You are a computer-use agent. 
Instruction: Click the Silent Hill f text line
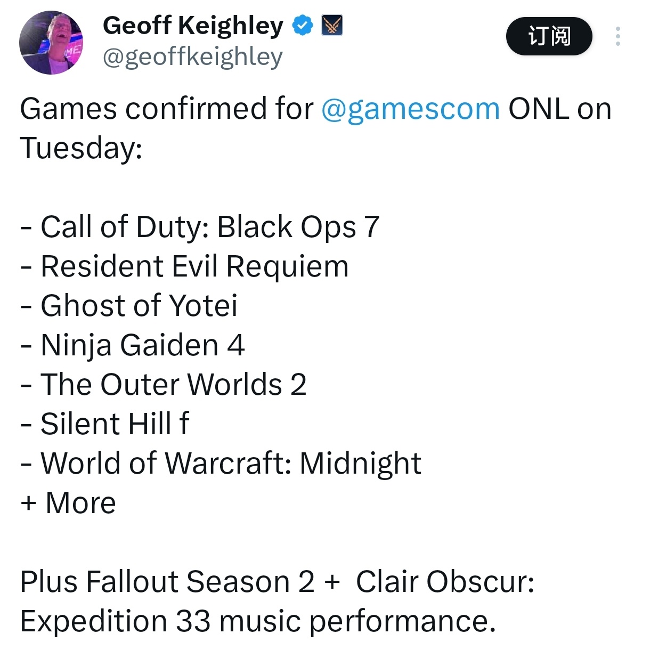105,424
